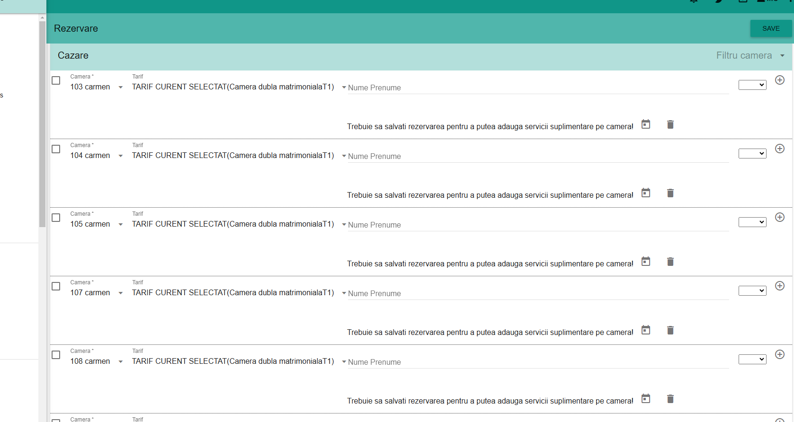Open the Camera dropdown showing 108 carmen
Image resolution: width=794 pixels, height=422 pixels.
click(x=97, y=361)
